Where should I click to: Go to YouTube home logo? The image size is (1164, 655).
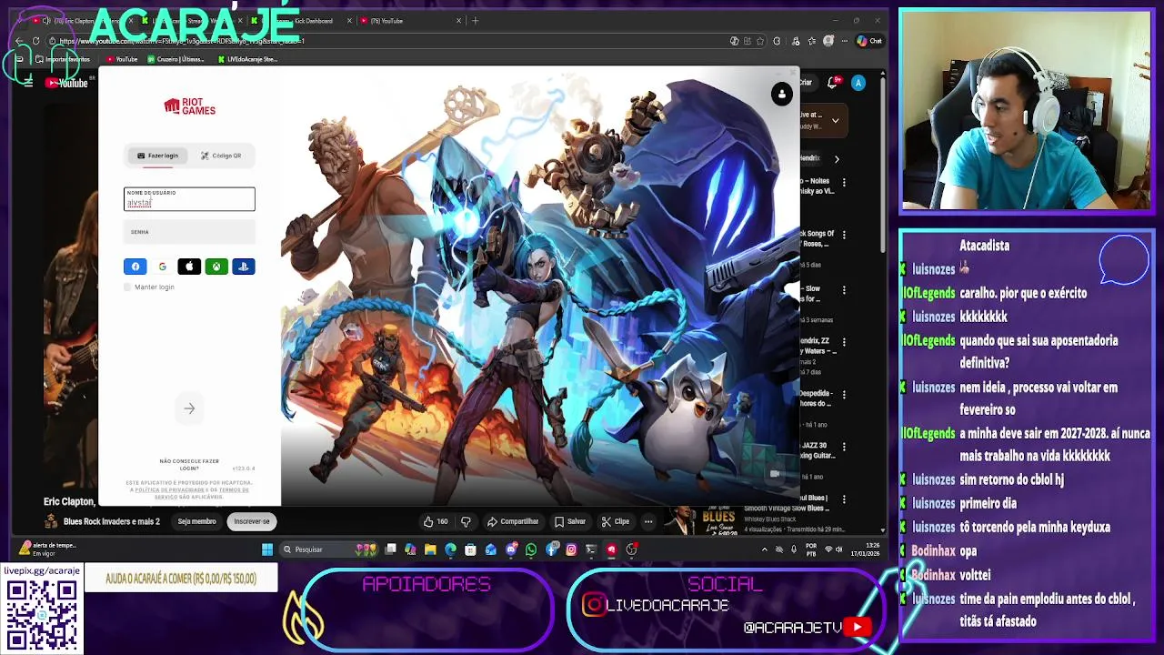[x=66, y=83]
